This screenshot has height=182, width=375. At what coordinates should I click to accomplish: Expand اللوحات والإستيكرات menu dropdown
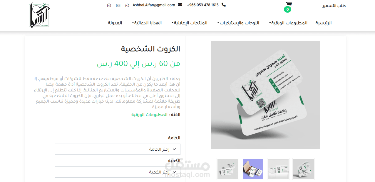(238, 23)
